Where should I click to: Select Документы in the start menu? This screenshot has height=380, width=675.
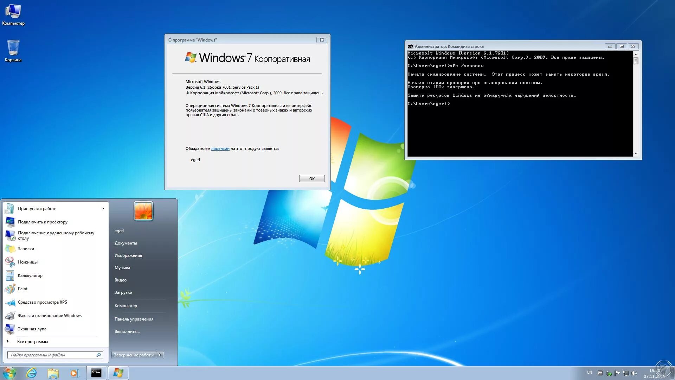(126, 243)
